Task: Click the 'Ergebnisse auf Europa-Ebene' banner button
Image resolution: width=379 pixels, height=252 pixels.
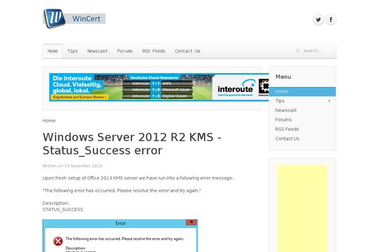Action: [x=80, y=97]
